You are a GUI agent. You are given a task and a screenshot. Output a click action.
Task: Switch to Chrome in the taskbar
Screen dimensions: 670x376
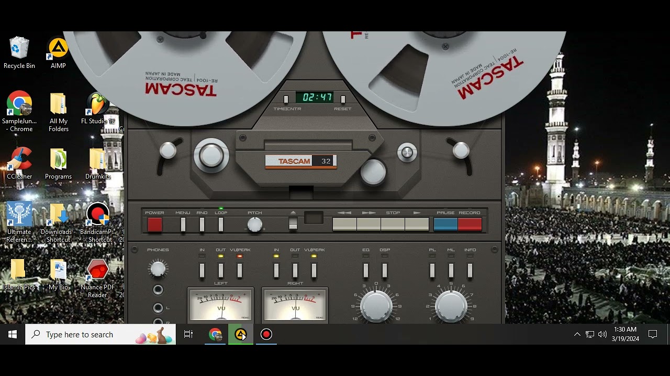coord(215,334)
